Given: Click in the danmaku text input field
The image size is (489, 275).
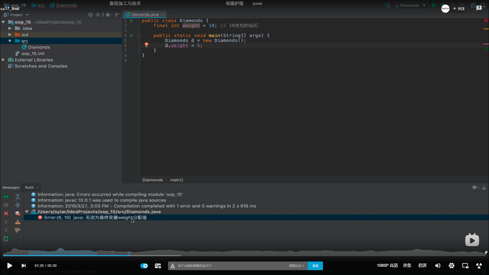Looking at the screenshot, I should tap(229, 266).
